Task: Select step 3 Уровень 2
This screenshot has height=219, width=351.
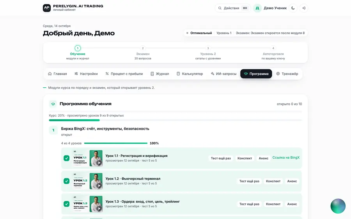Action: pos(208,53)
